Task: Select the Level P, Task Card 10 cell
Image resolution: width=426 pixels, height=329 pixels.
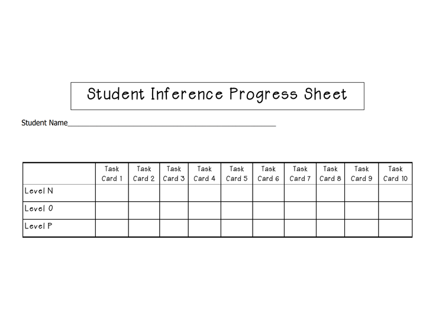Action: pyautogui.click(x=395, y=228)
